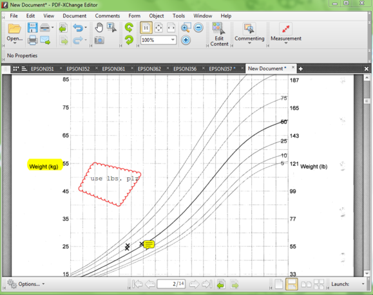Click the Zoom Out minus button

198,28
